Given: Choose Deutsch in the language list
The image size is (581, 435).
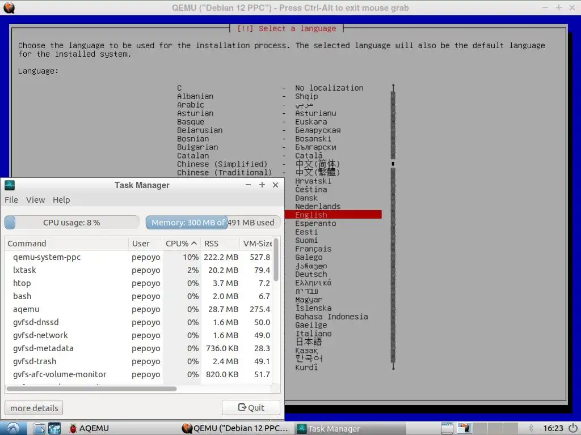Looking at the screenshot, I should [311, 275].
